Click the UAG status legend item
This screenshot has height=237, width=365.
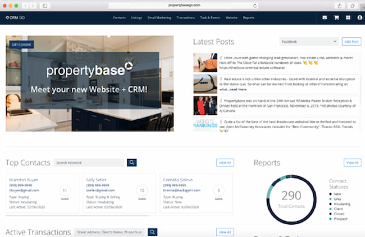click(335, 199)
